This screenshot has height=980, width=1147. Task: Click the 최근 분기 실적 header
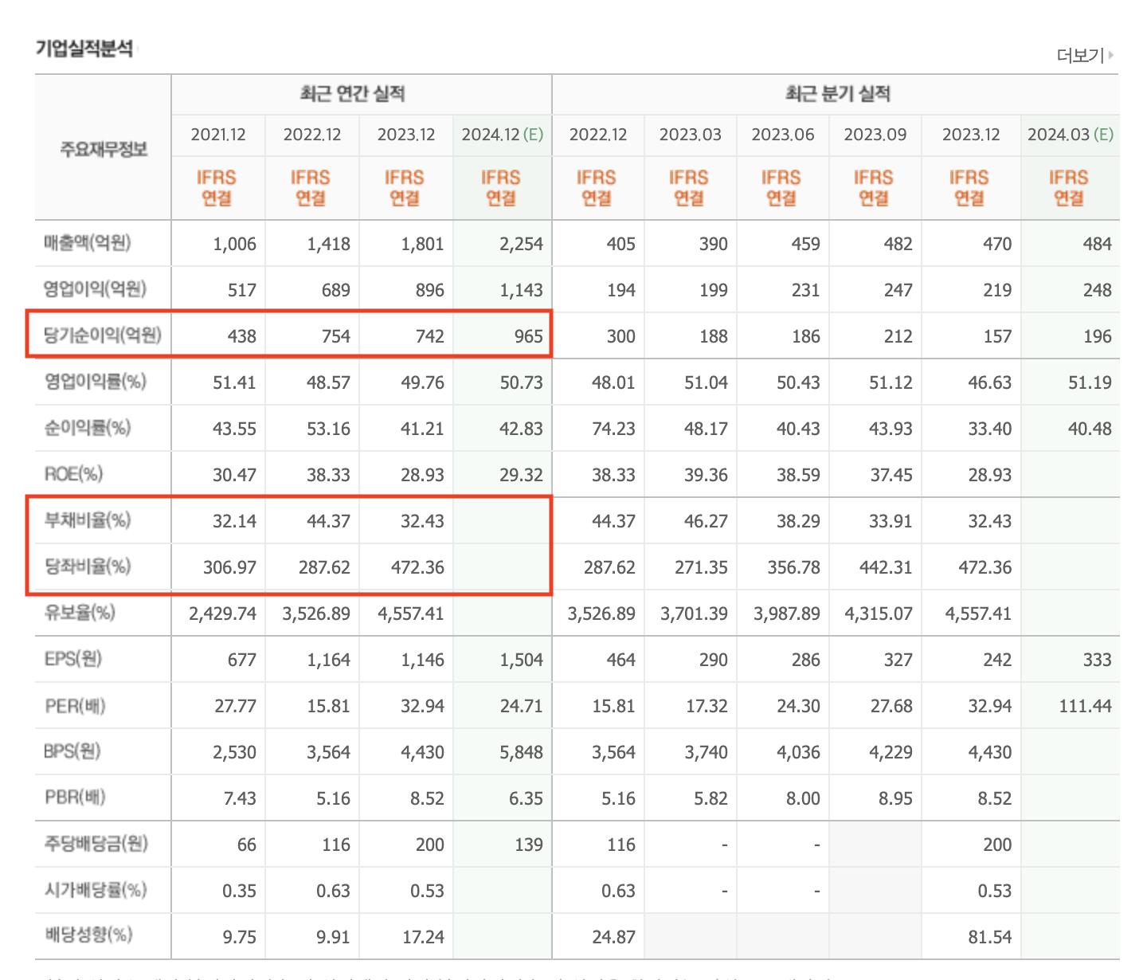pos(839,93)
